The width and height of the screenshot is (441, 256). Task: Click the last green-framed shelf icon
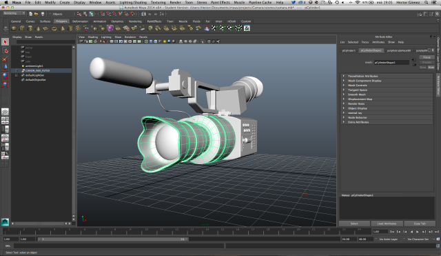coord(247,28)
